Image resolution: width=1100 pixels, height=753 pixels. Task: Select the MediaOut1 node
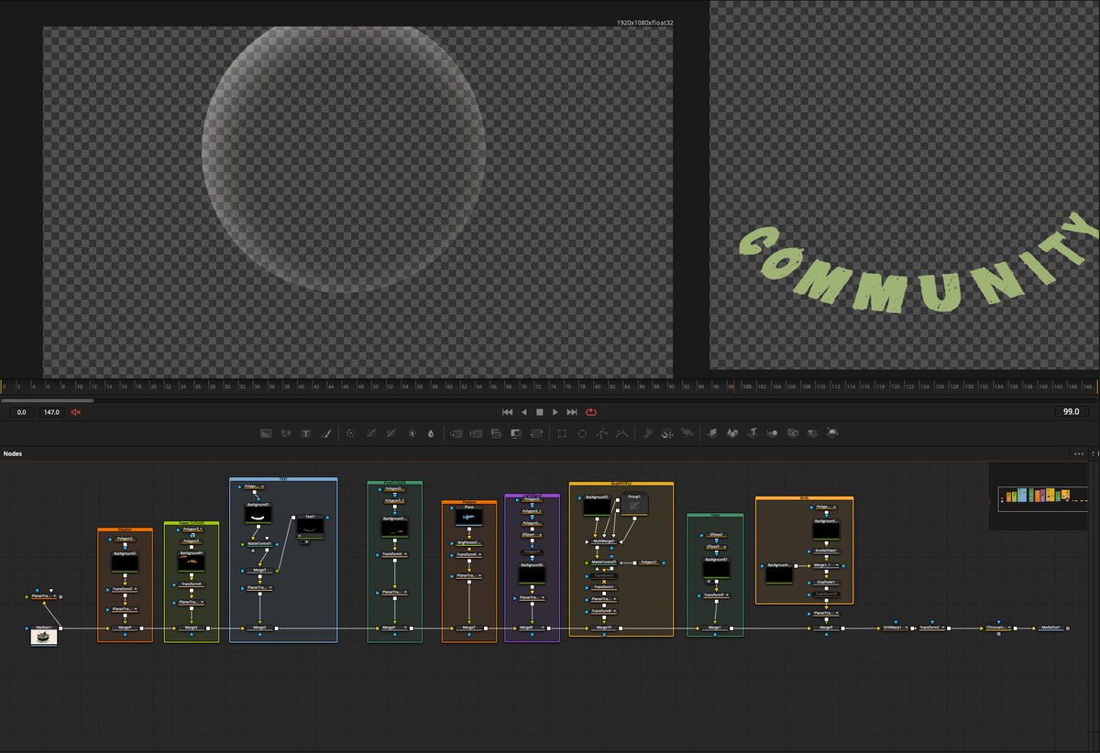pos(1050,627)
